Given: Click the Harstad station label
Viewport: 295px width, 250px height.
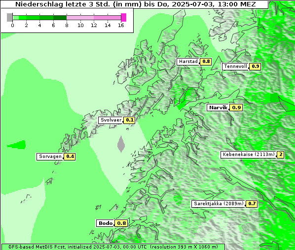Looking at the screenshot, I should pos(187,62).
